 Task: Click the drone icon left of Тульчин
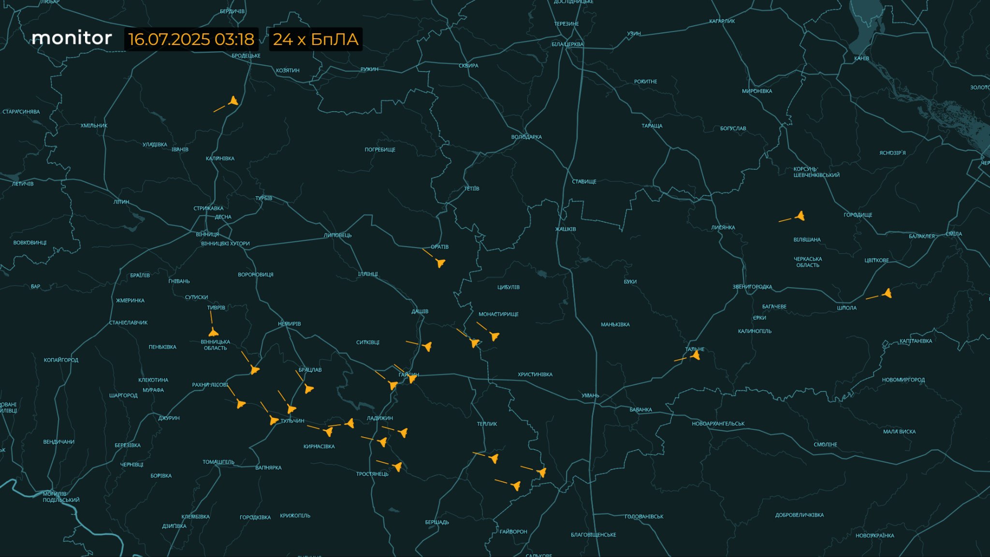click(274, 420)
